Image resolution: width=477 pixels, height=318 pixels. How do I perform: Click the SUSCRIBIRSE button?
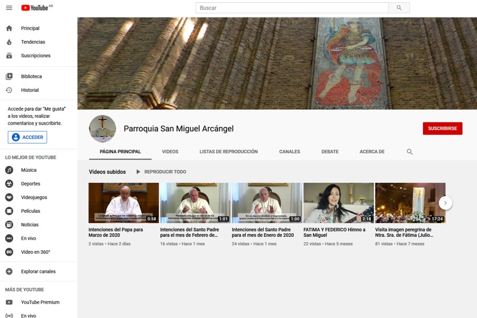pyautogui.click(x=443, y=128)
